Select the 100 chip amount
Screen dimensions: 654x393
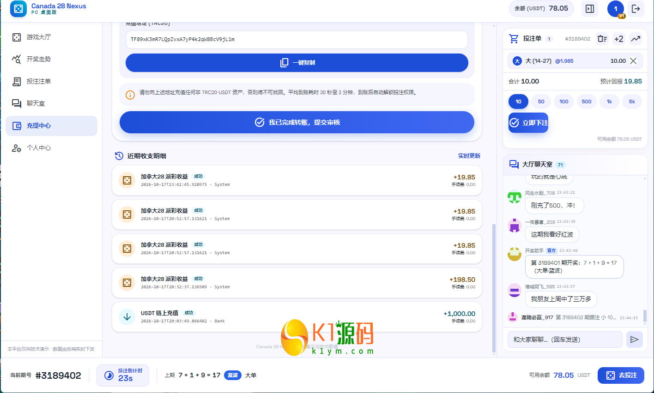point(564,101)
